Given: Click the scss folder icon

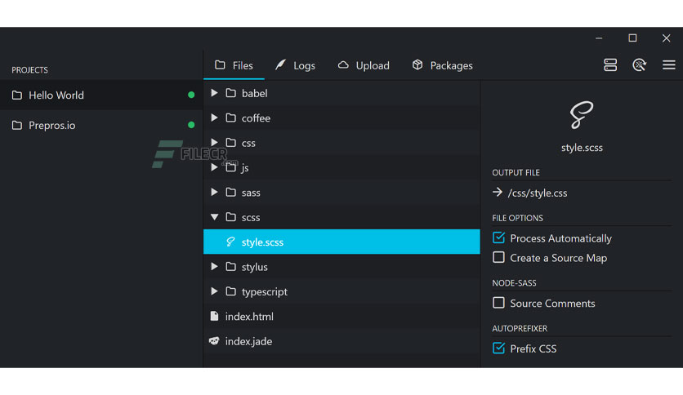Looking at the screenshot, I should click(231, 217).
